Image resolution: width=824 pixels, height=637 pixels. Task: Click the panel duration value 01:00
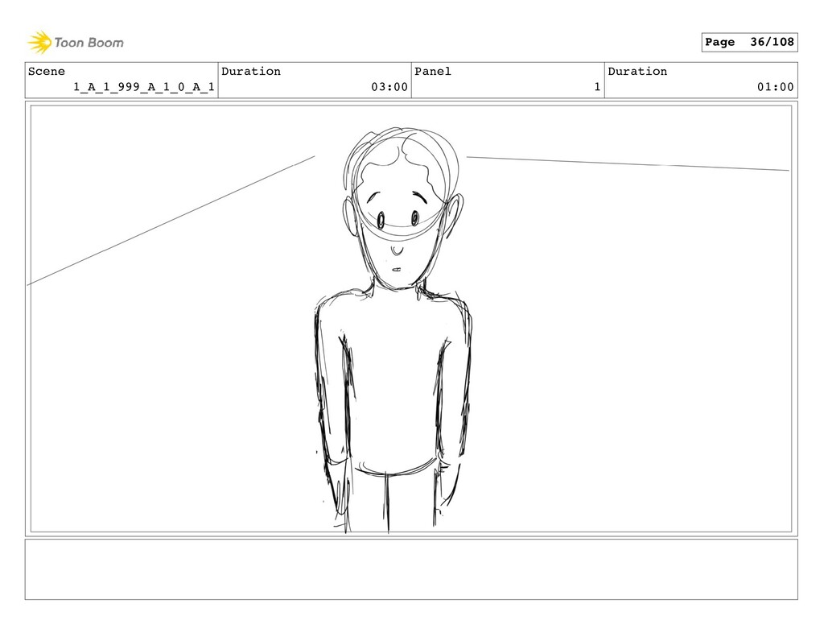click(775, 87)
